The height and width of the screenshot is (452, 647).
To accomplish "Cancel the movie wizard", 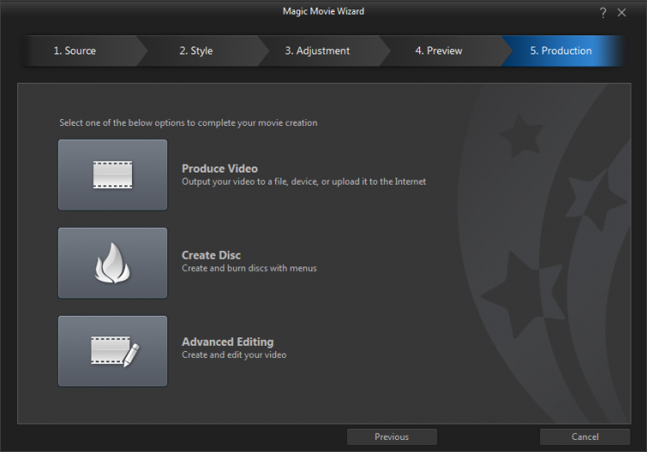I will click(585, 436).
